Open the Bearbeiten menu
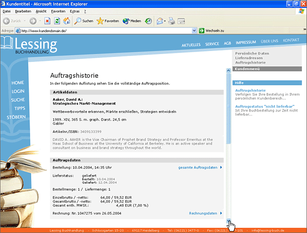The image size is (307, 233). (23, 11)
